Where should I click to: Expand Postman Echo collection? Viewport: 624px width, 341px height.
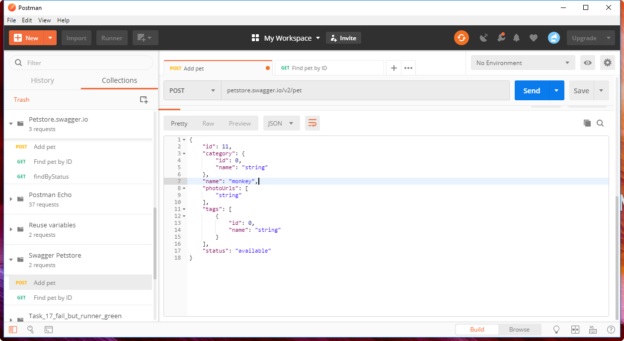click(x=11, y=199)
